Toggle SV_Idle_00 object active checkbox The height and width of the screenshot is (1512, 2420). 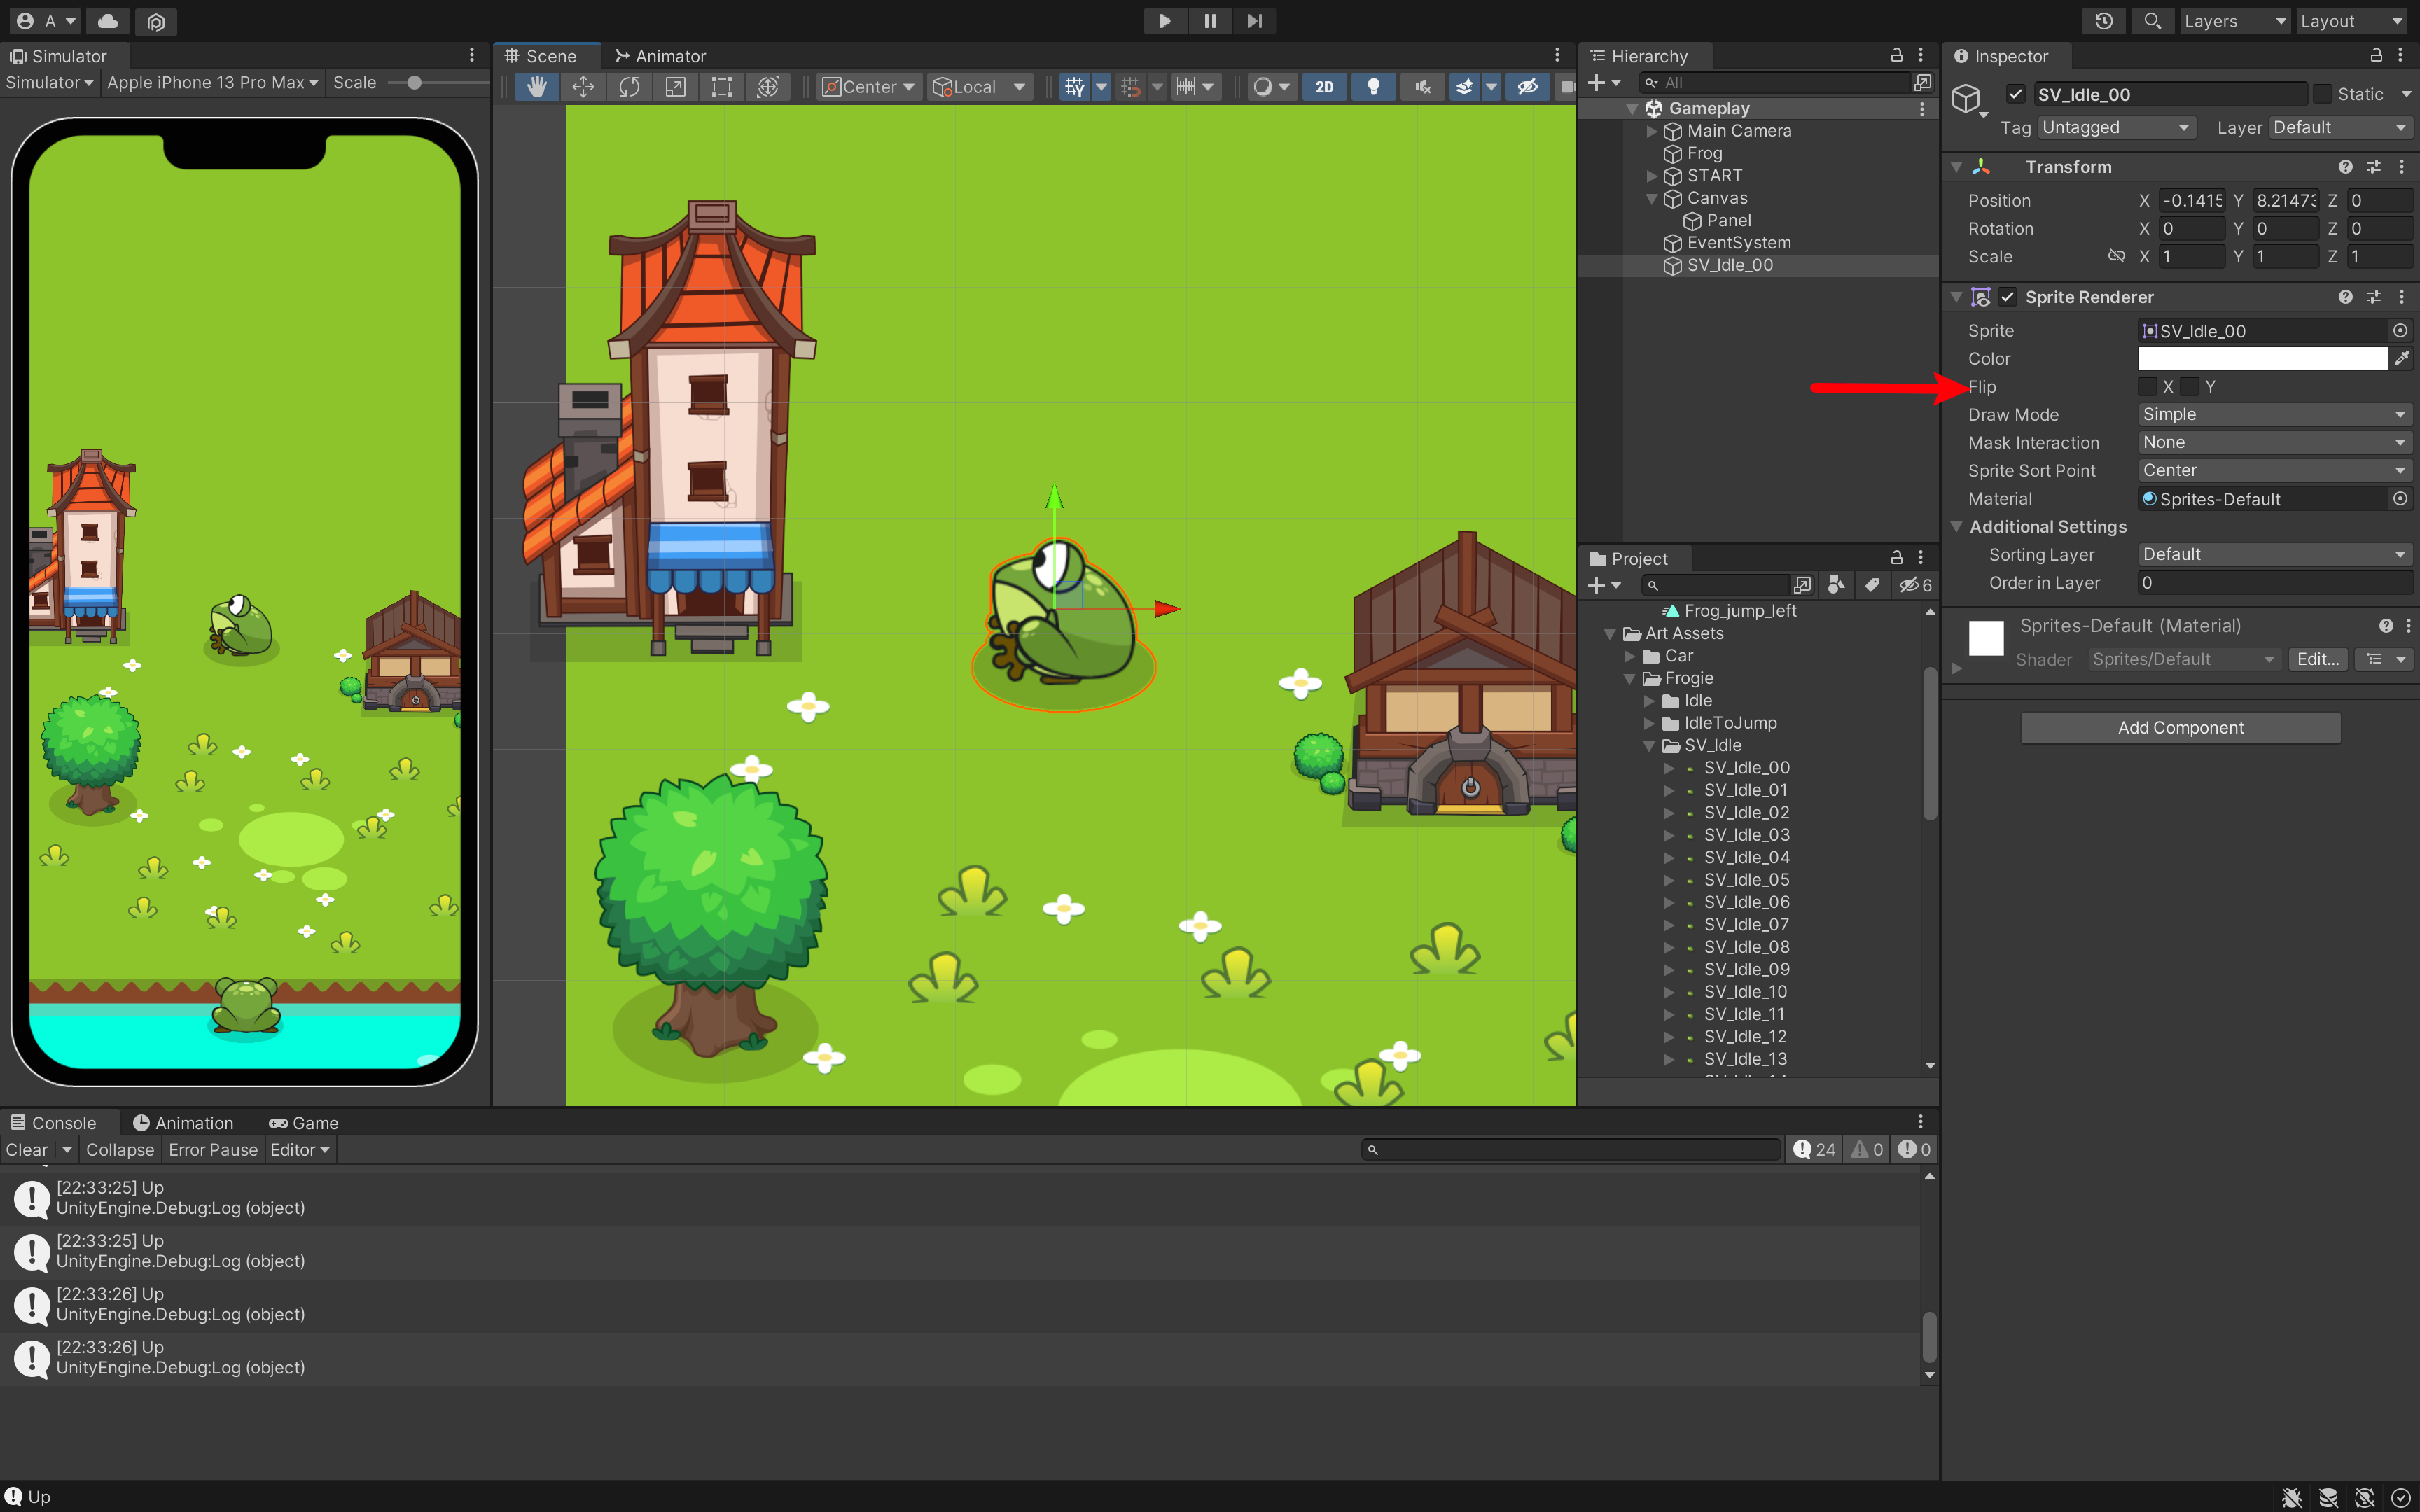point(2015,94)
